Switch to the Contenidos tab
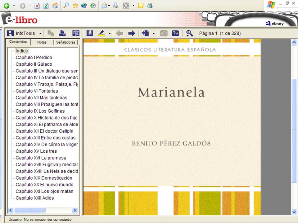The height and width of the screenshot is (223, 298). [x=18, y=42]
